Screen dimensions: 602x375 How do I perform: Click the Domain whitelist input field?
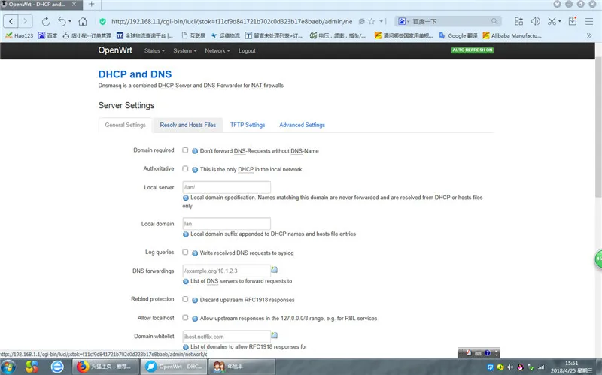point(227,337)
